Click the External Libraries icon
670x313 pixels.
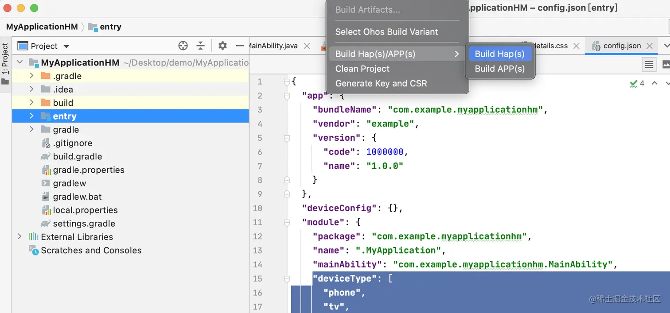(x=34, y=236)
